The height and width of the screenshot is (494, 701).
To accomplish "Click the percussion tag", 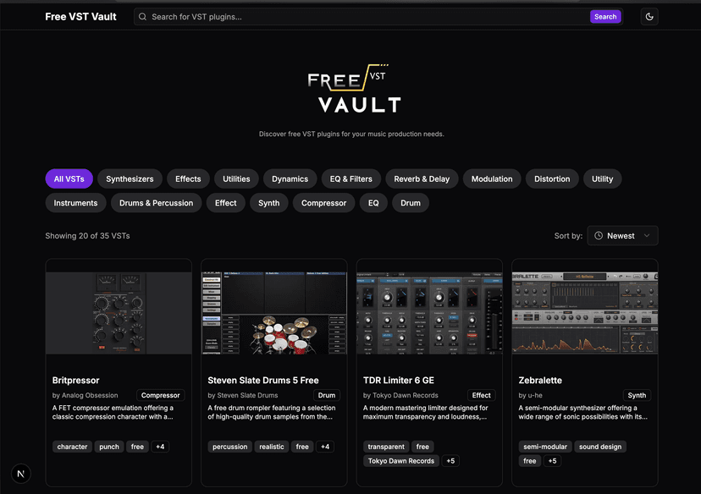I will point(229,447).
